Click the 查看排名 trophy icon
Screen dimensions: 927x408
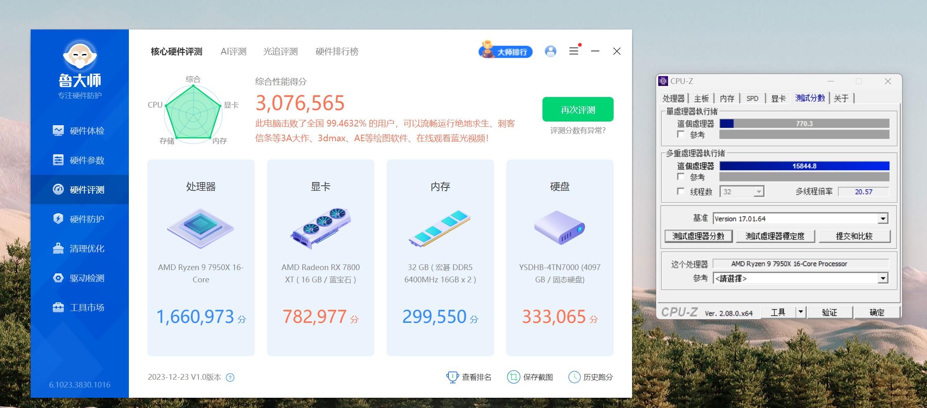point(452,377)
